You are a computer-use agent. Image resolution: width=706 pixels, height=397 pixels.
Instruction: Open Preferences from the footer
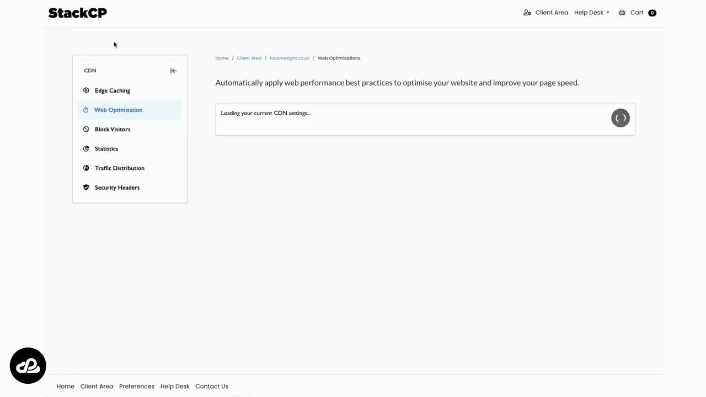click(x=136, y=386)
